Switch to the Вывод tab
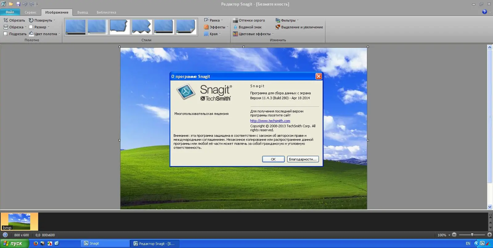Viewport: 493px width, 248px height. [83, 12]
